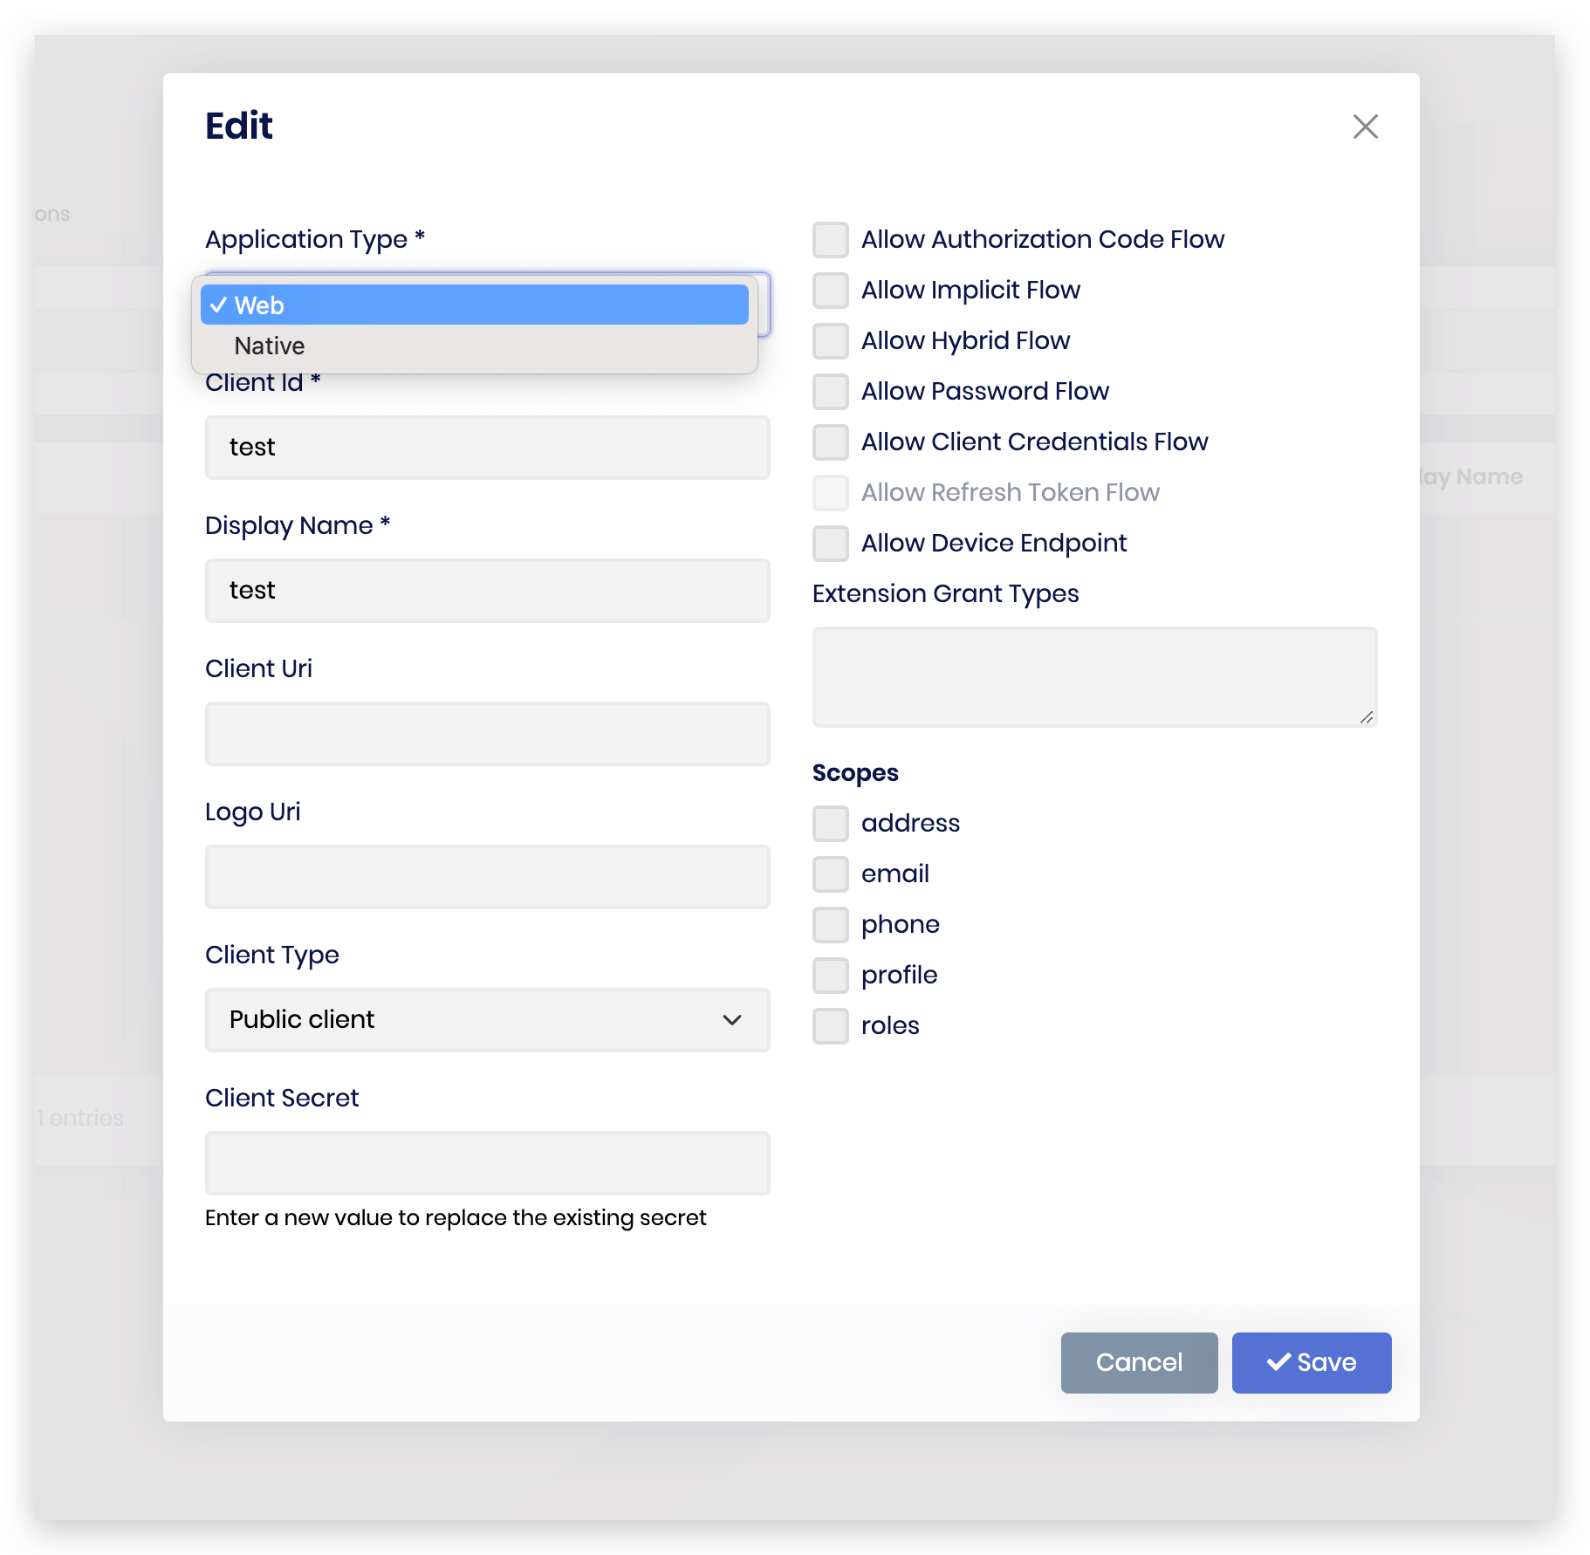Check Allow Password Flow
The image size is (1590, 1555).
(x=830, y=391)
